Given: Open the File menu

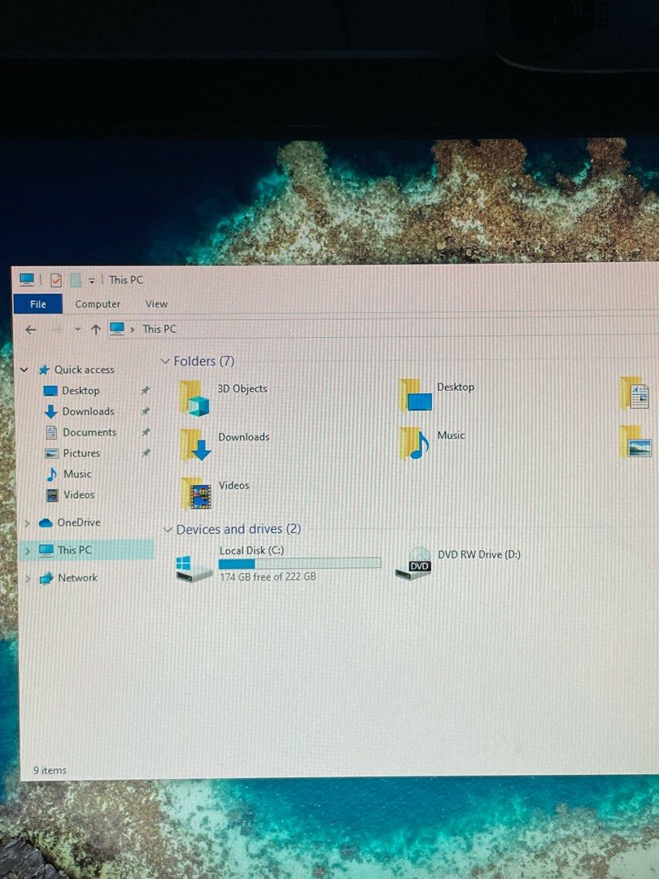Looking at the screenshot, I should point(37,303).
